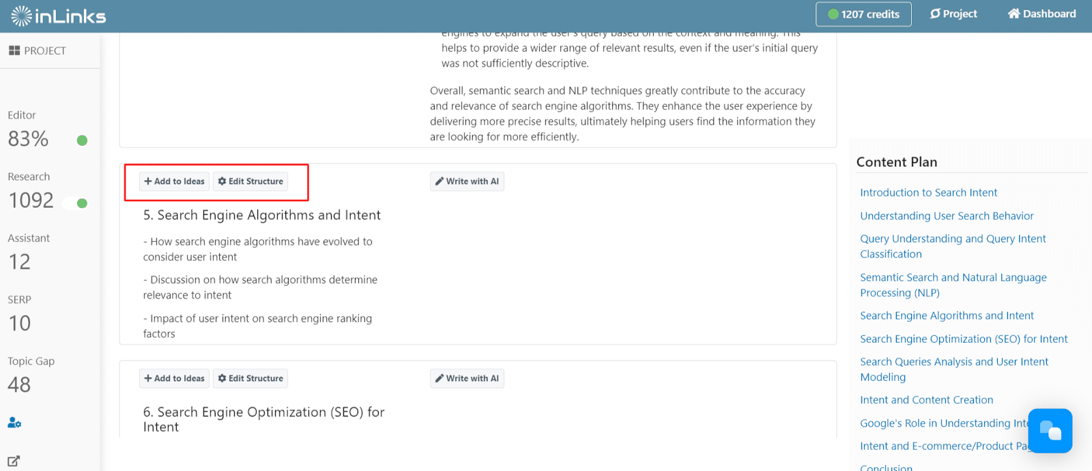This screenshot has height=471, width=1092.
Task: Edit Structure of section 6
Action: (250, 378)
